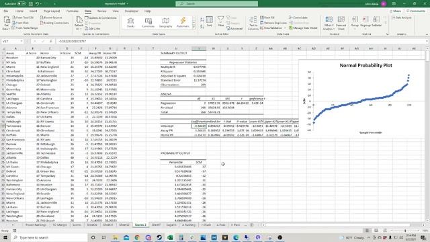Select the Automatic data type

pyautogui.click(x=183, y=22)
